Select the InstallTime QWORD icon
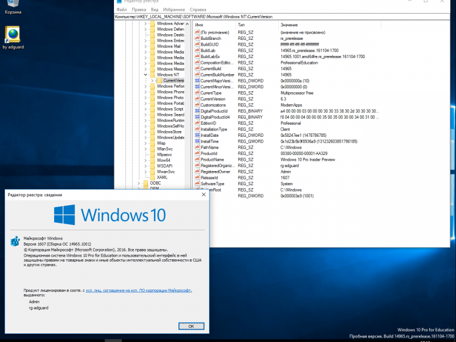Screen dimensions: 456x342 pyautogui.click(x=197, y=141)
